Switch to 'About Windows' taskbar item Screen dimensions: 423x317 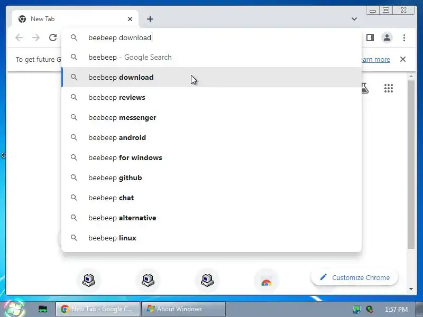[x=183, y=309]
